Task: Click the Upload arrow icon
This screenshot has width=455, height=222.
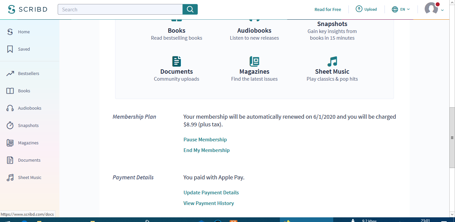Action: pos(359,9)
